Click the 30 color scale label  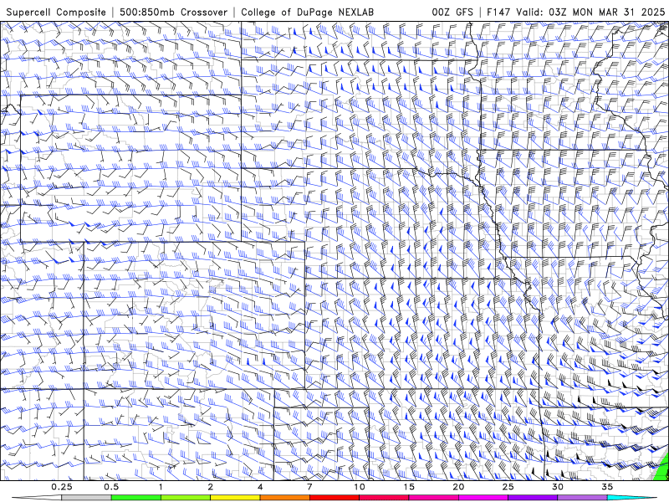[558, 487]
